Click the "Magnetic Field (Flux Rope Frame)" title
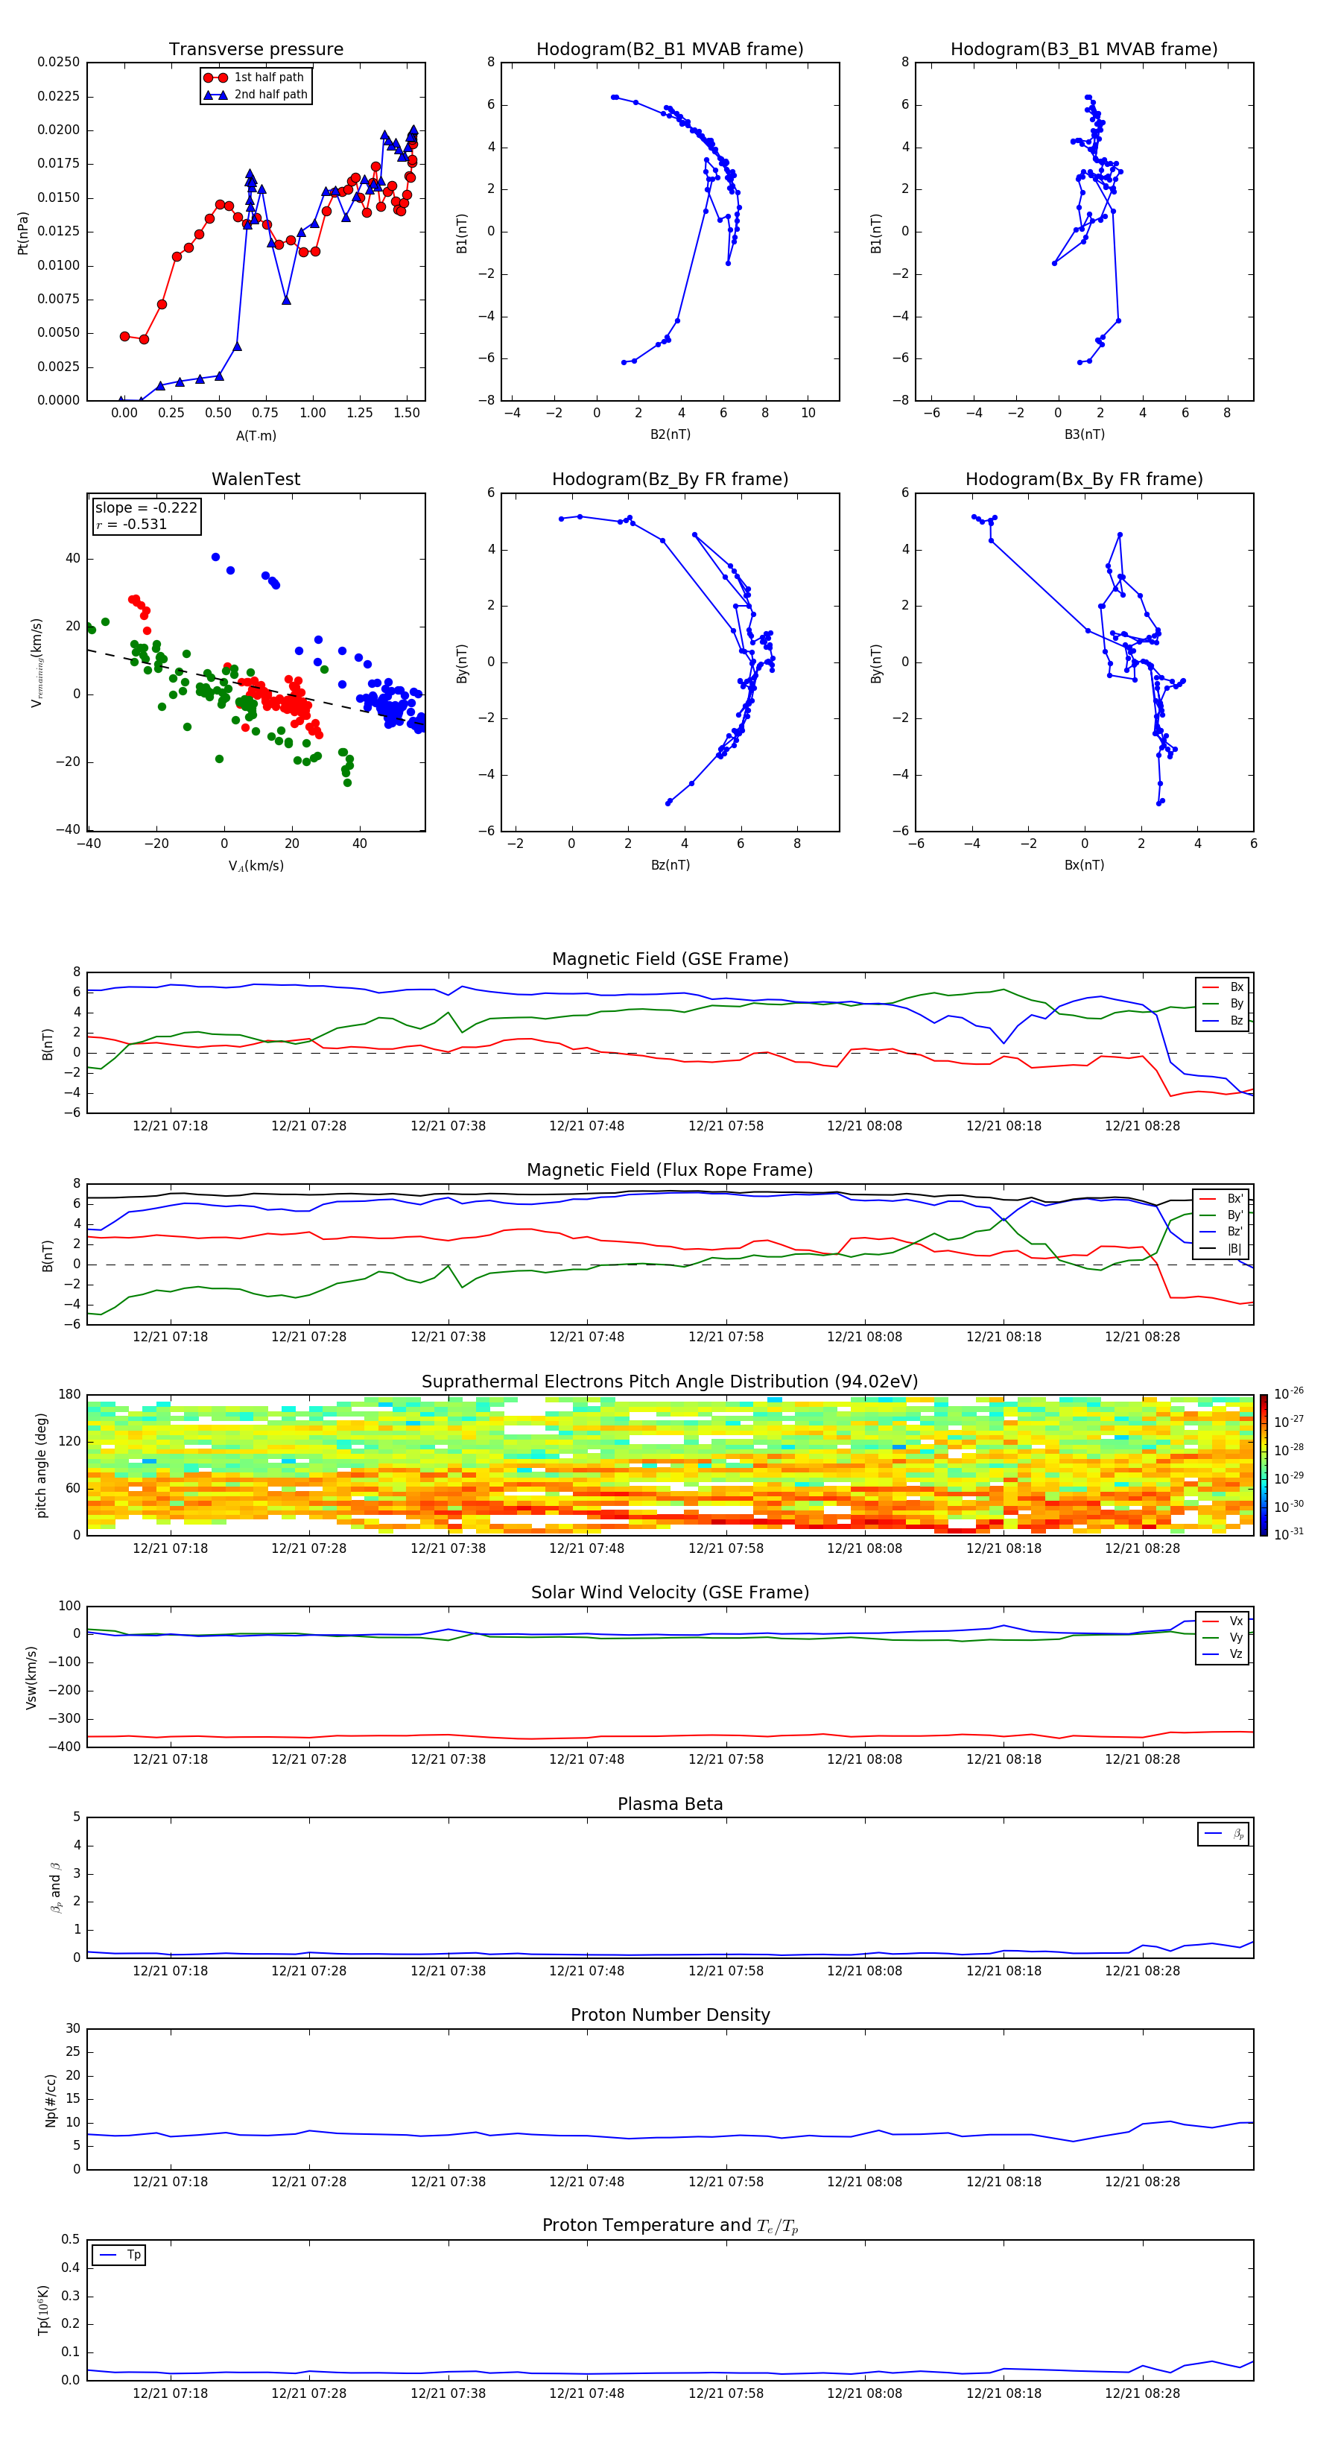Viewport: 1341px width, 2459px height. [670, 1171]
